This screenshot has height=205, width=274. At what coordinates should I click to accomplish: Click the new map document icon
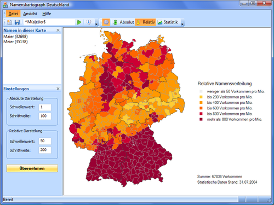(x=9, y=22)
